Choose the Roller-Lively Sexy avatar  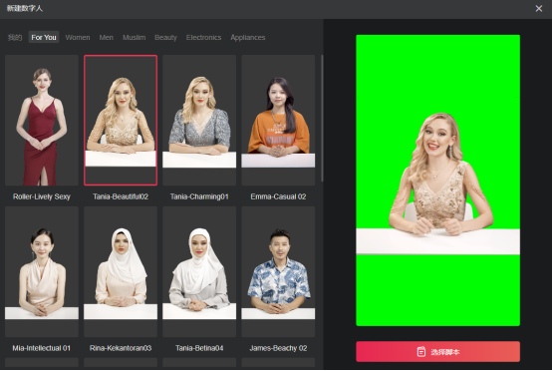[x=42, y=120]
